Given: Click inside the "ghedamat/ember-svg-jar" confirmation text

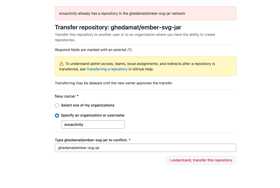Looking at the screenshot, I should tap(79, 148).
